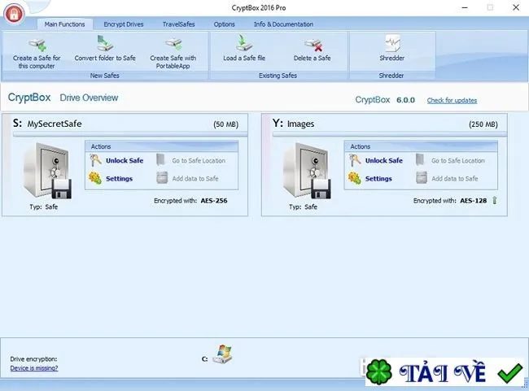Click keys icon for MySecretSafe unlock
The width and height of the screenshot is (529, 391).
(x=95, y=160)
